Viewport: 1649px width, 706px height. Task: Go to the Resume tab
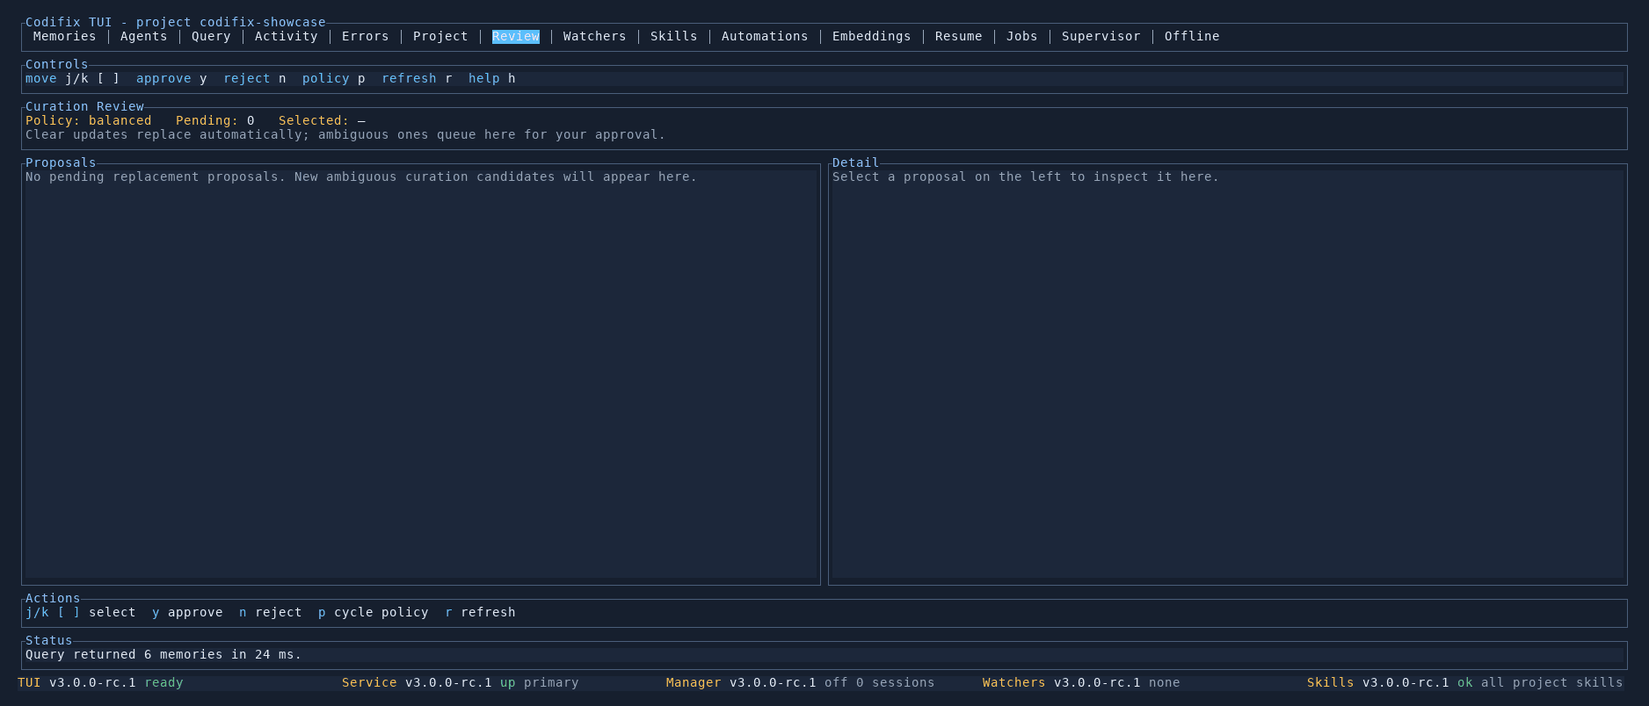click(958, 36)
